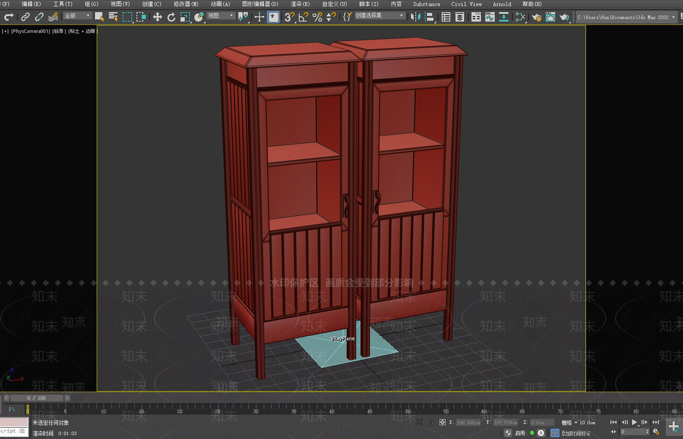Click the Go to End playback button

656,422
